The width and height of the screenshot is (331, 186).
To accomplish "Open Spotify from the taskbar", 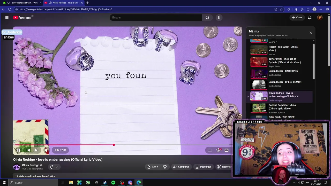I will tap(113, 183).
